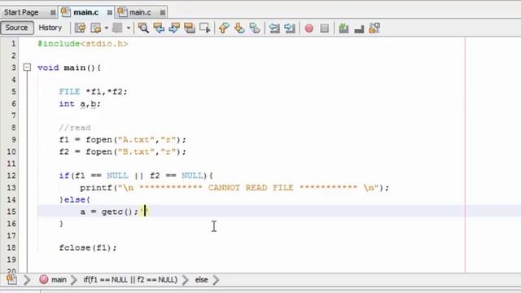Click the Back navigation icon in editor toolbar
Screen dimensions: 521x293
[96, 28]
